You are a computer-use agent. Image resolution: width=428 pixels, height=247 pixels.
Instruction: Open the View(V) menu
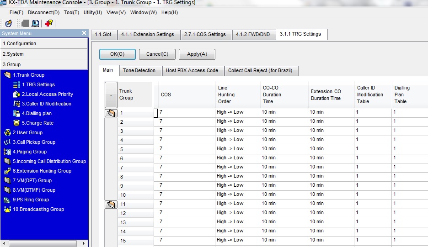tap(116, 12)
